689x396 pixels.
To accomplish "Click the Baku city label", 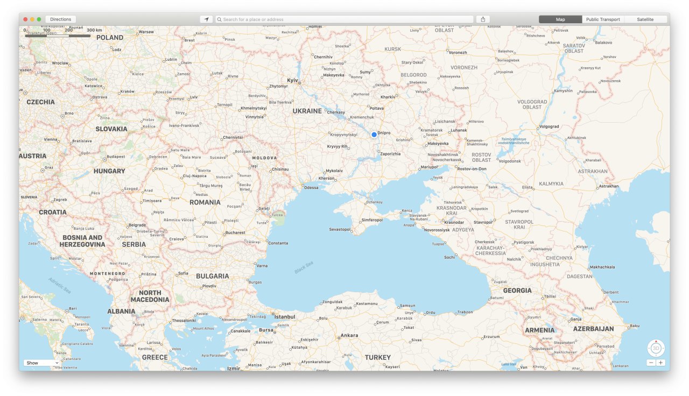I will [635, 326].
